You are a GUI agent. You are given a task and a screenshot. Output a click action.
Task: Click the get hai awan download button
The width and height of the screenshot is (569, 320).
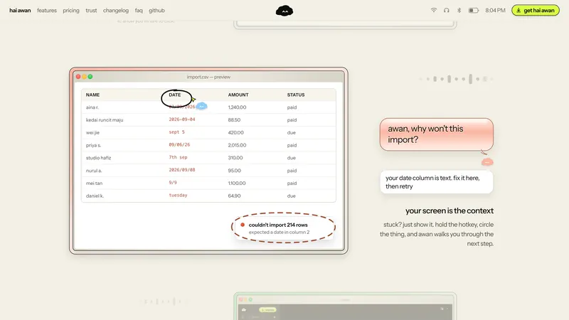pos(536,10)
